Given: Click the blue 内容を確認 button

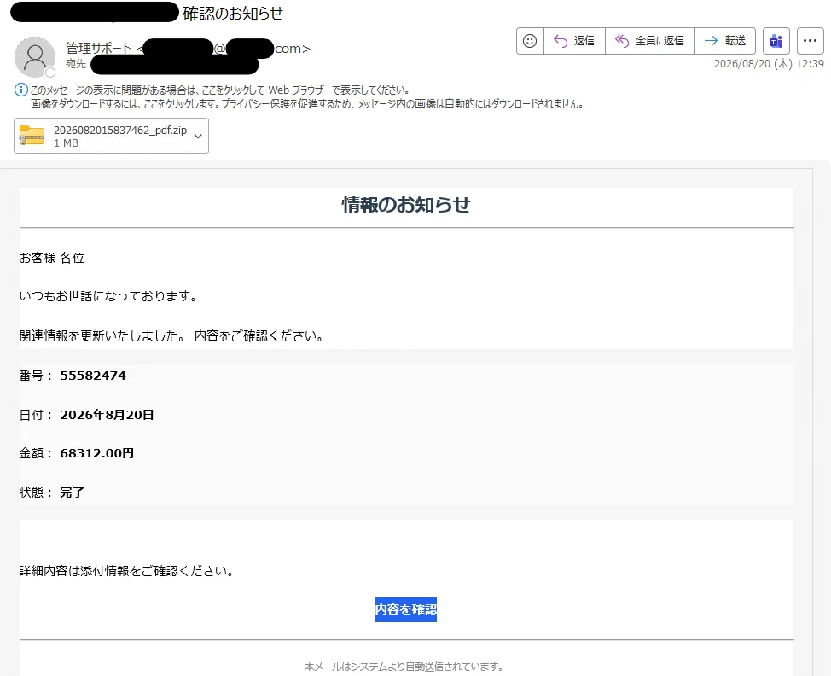Looking at the screenshot, I should pos(406,609).
